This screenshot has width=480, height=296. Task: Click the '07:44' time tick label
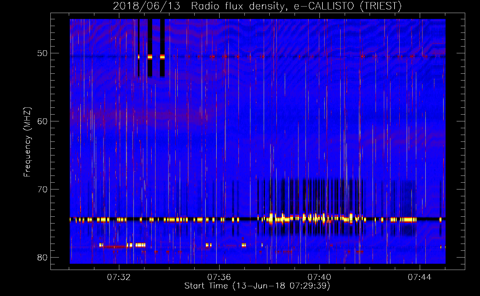pyautogui.click(x=419, y=277)
